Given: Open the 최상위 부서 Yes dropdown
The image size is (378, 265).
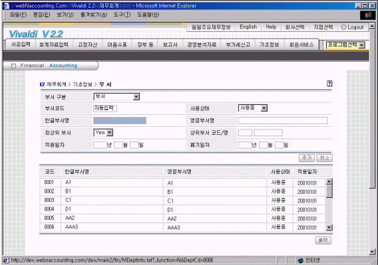Looking at the screenshot, I should 103,132.
